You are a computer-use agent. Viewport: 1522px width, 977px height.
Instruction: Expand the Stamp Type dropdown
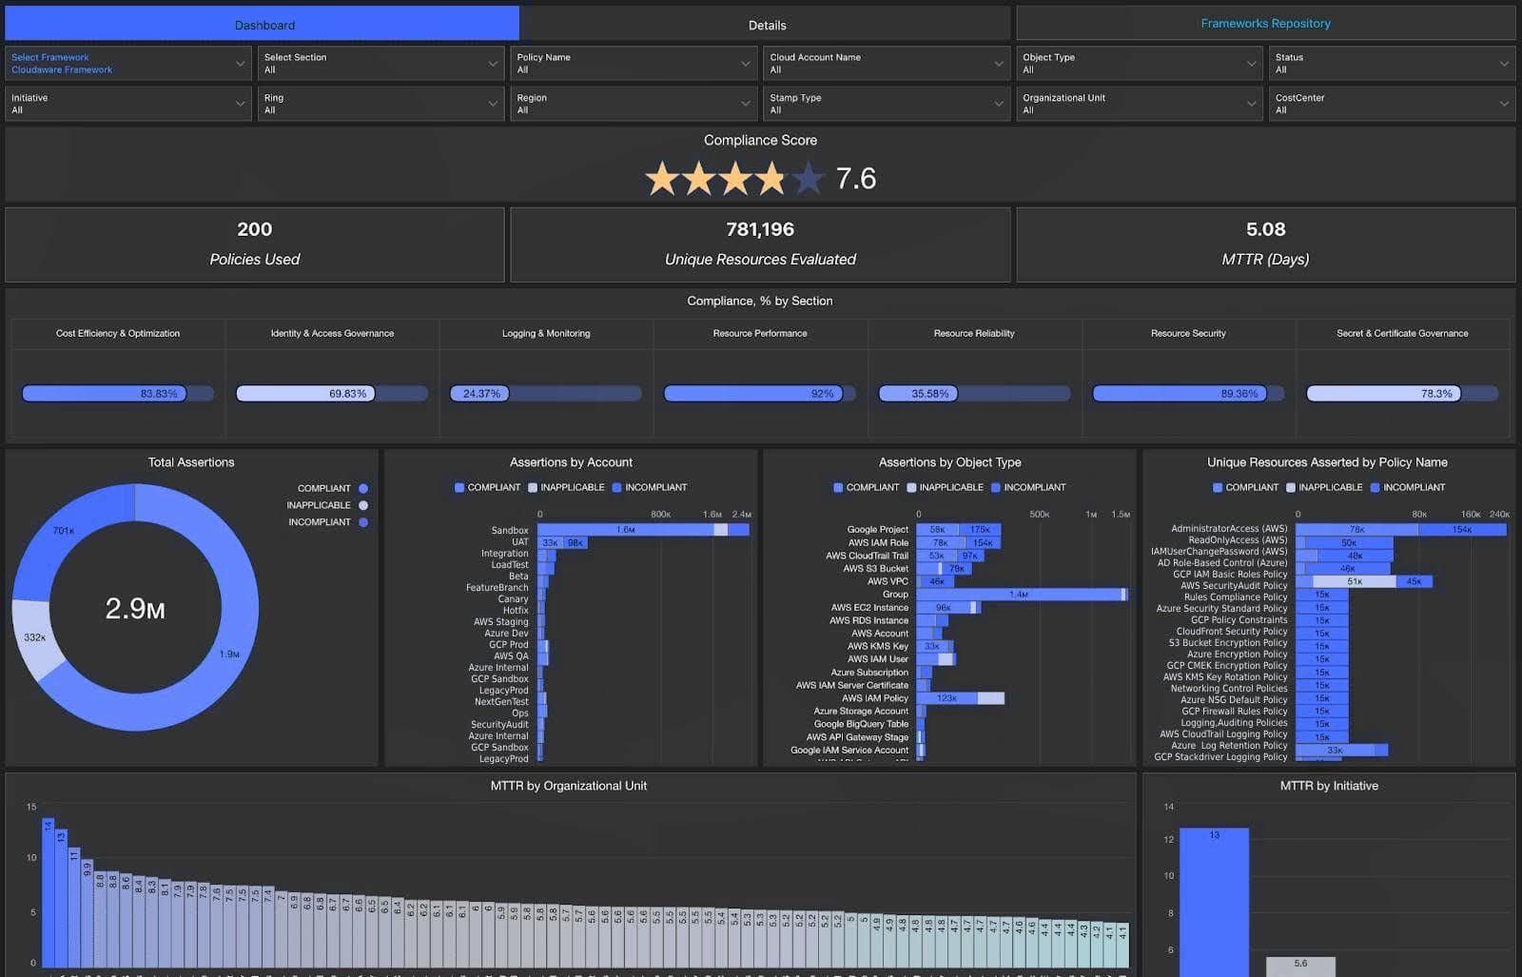887,104
